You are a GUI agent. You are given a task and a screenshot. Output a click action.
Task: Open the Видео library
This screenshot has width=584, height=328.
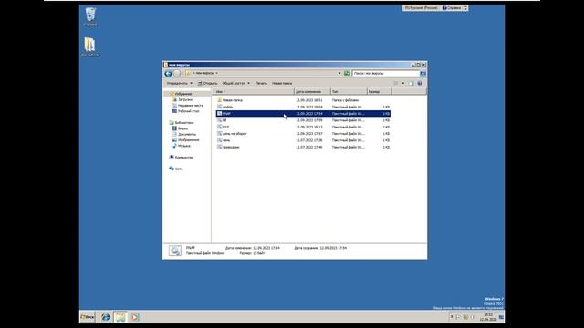tap(182, 128)
